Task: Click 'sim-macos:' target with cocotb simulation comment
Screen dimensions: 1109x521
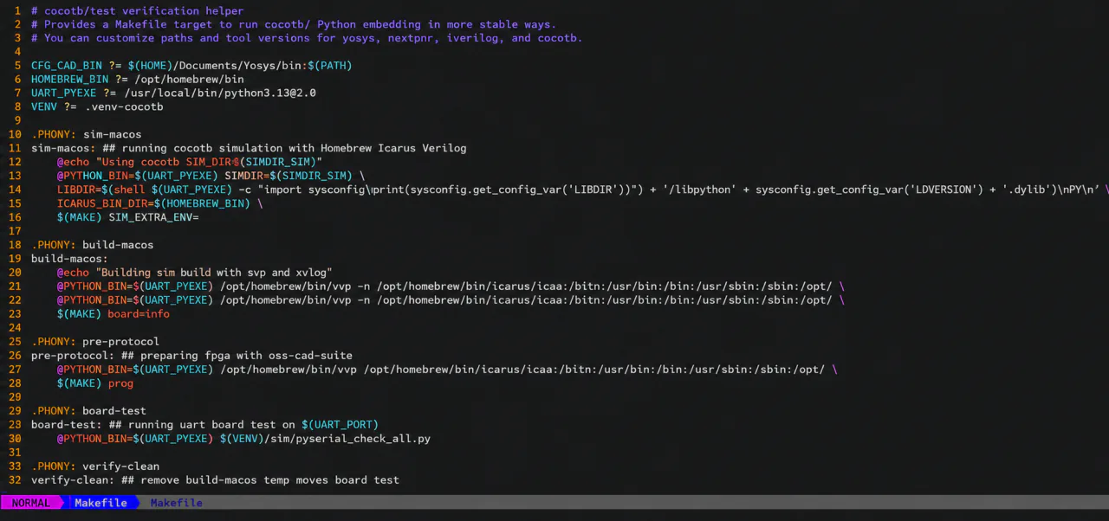Action: click(249, 149)
